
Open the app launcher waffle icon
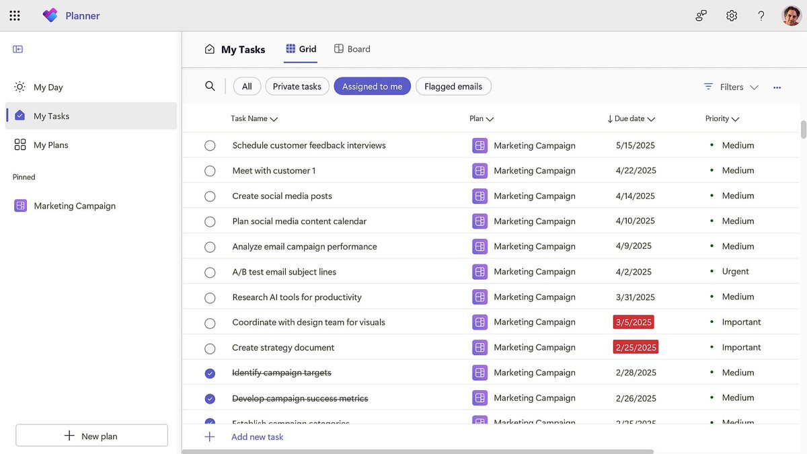click(15, 15)
